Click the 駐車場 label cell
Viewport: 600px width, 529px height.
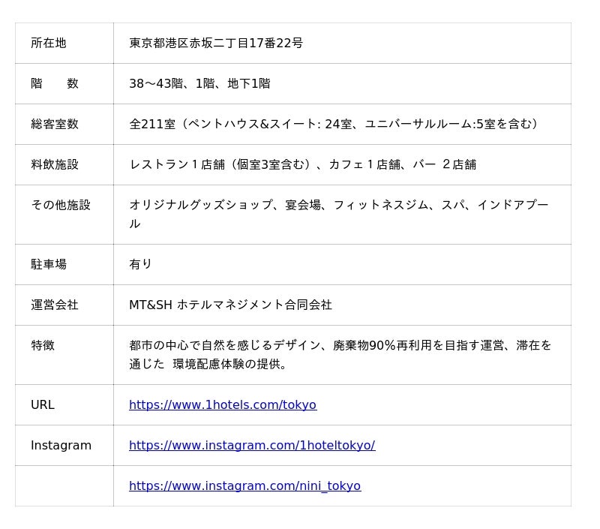tap(49, 265)
